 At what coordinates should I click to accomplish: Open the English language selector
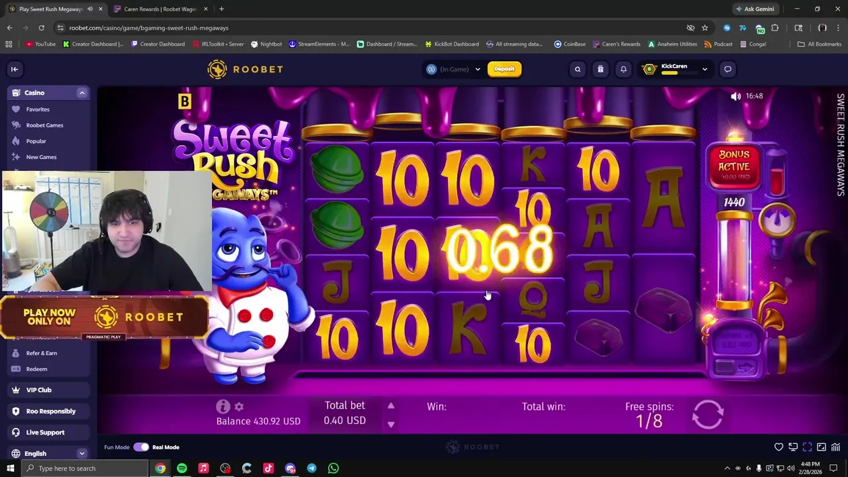click(x=48, y=454)
